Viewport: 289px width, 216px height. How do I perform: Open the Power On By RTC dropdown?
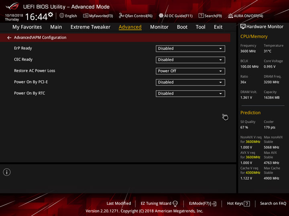point(190,94)
